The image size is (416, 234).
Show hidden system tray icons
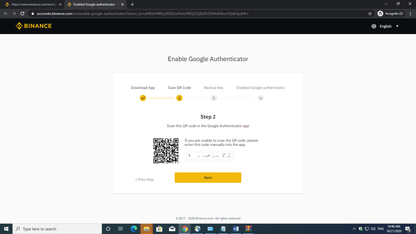[354, 229]
